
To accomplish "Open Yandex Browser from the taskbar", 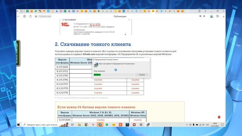I will pyautogui.click(x=93, y=125).
